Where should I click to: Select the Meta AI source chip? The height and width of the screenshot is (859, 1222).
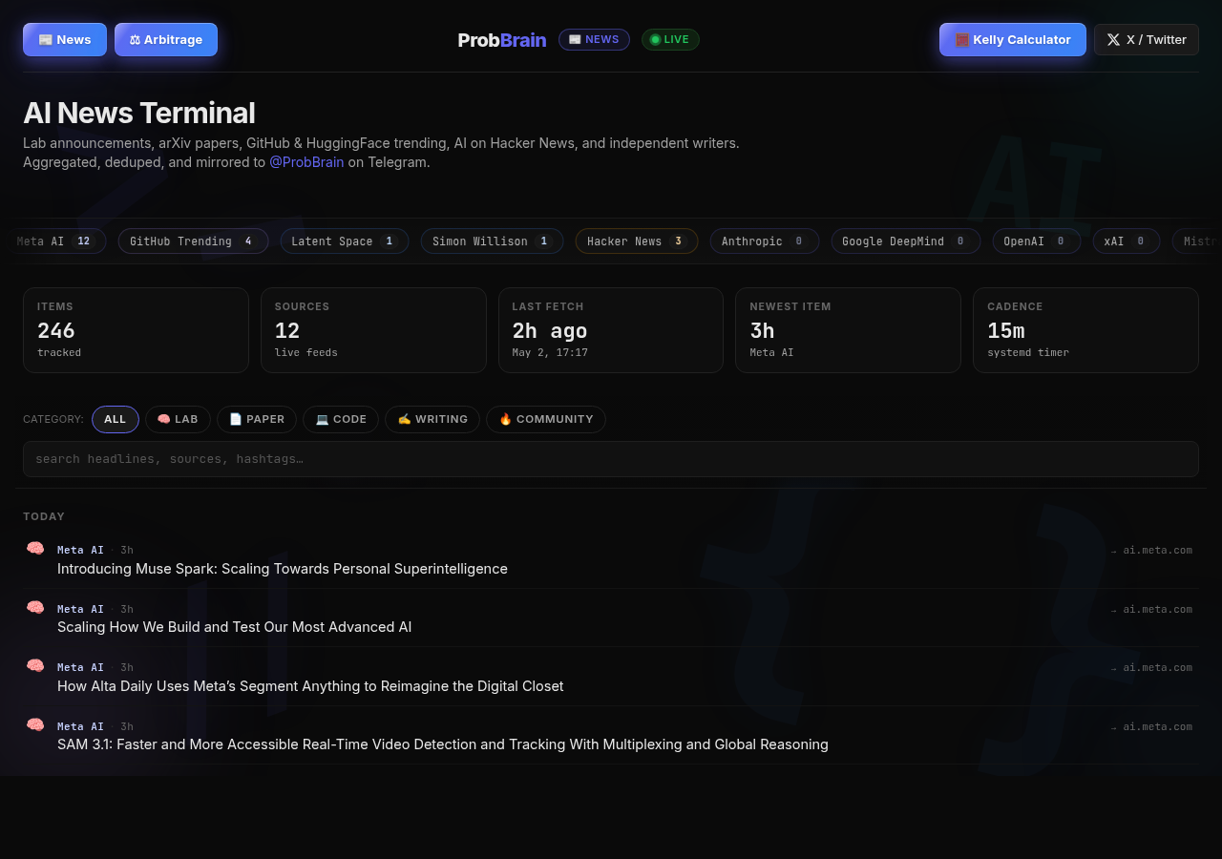click(55, 241)
